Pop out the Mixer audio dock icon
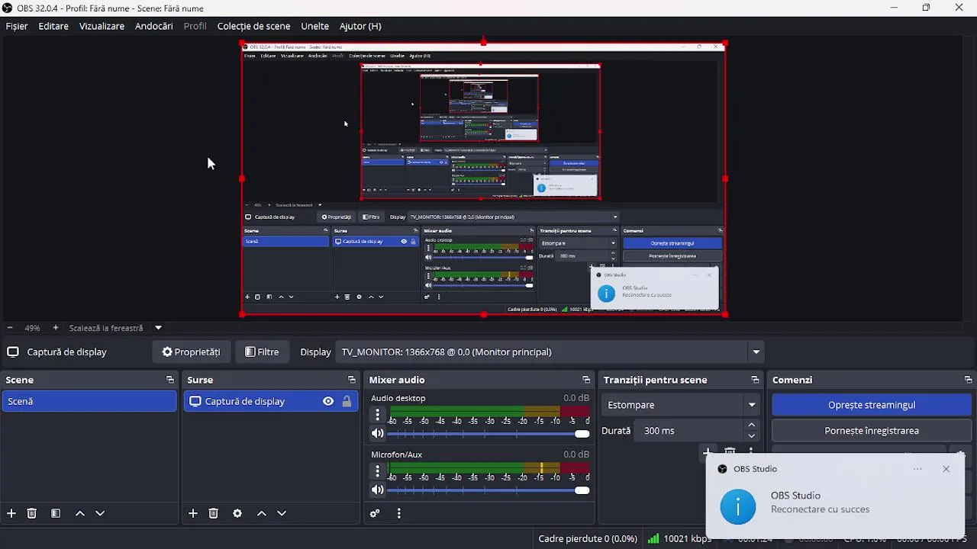This screenshot has width=977, height=549. pos(585,380)
